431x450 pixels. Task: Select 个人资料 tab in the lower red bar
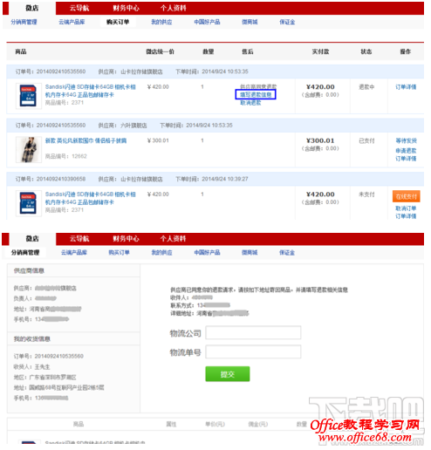point(173,239)
